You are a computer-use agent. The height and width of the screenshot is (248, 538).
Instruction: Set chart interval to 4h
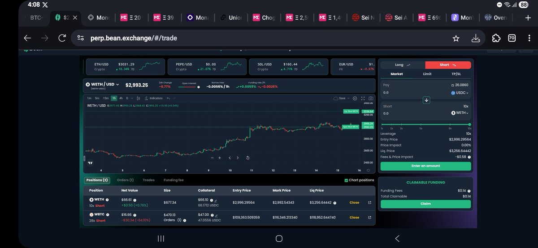pos(121,98)
